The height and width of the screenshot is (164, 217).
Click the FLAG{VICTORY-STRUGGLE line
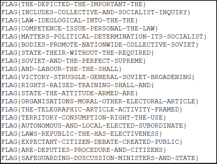point(98,77)
